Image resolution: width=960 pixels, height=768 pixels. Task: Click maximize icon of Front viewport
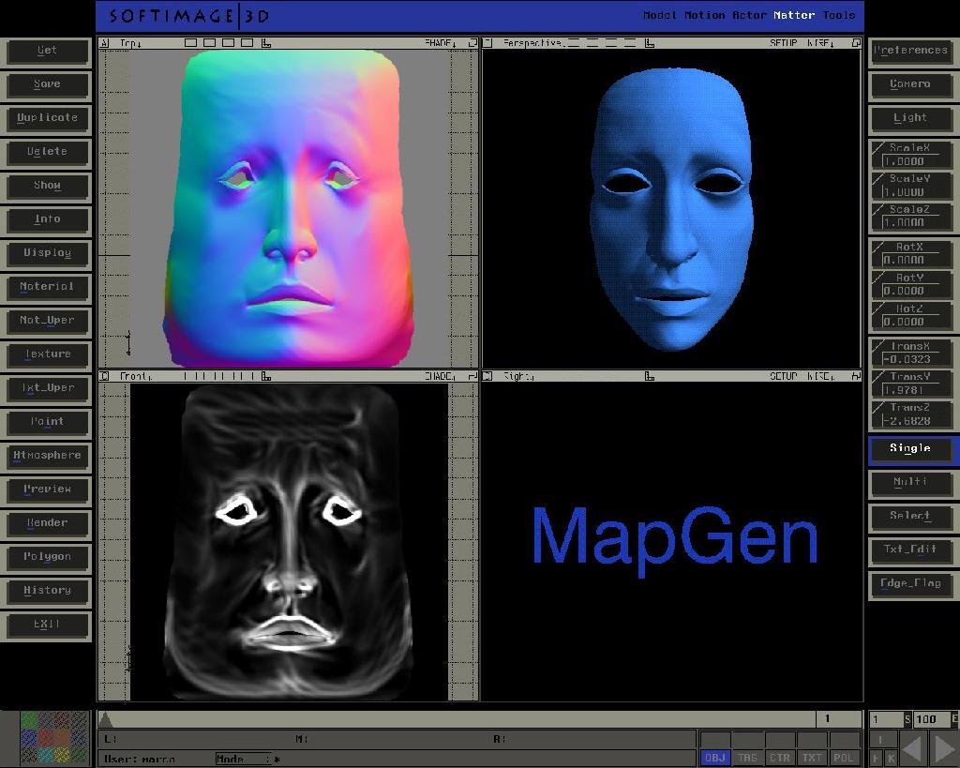pos(472,376)
